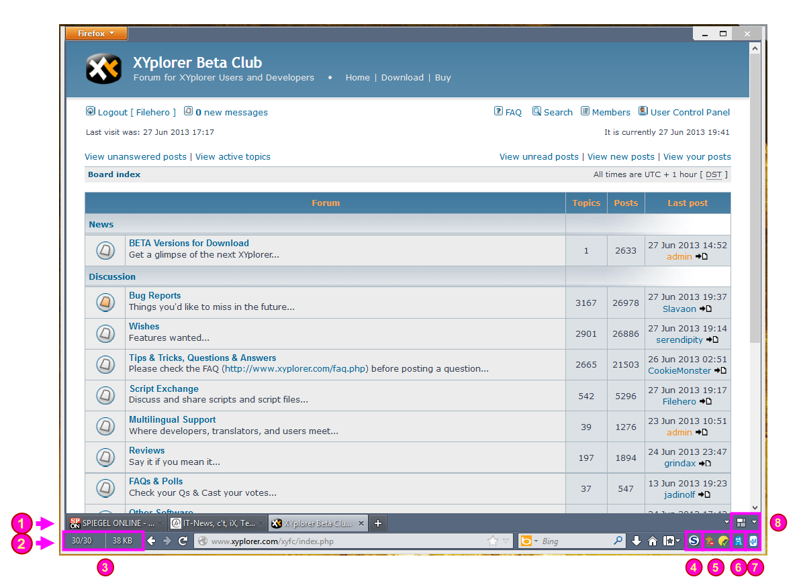Click the URL address bar field
The height and width of the screenshot is (581, 799).
[342, 541]
